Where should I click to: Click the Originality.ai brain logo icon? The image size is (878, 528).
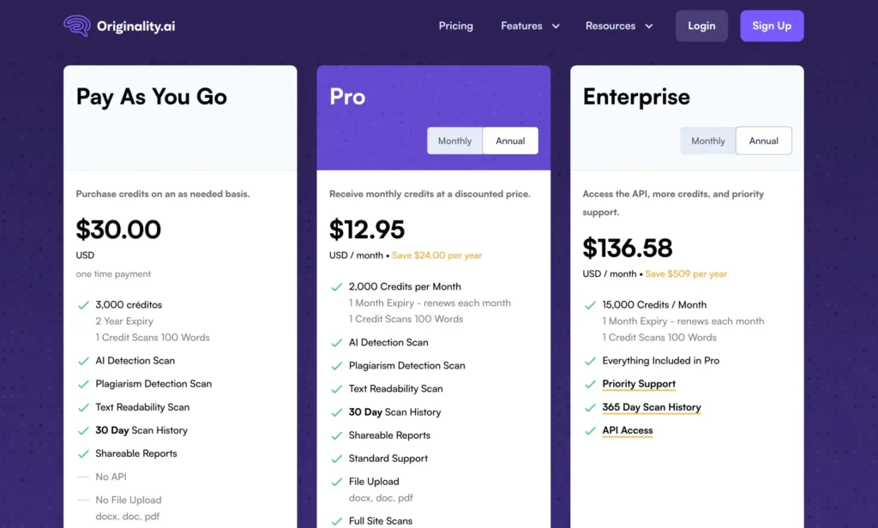point(77,26)
